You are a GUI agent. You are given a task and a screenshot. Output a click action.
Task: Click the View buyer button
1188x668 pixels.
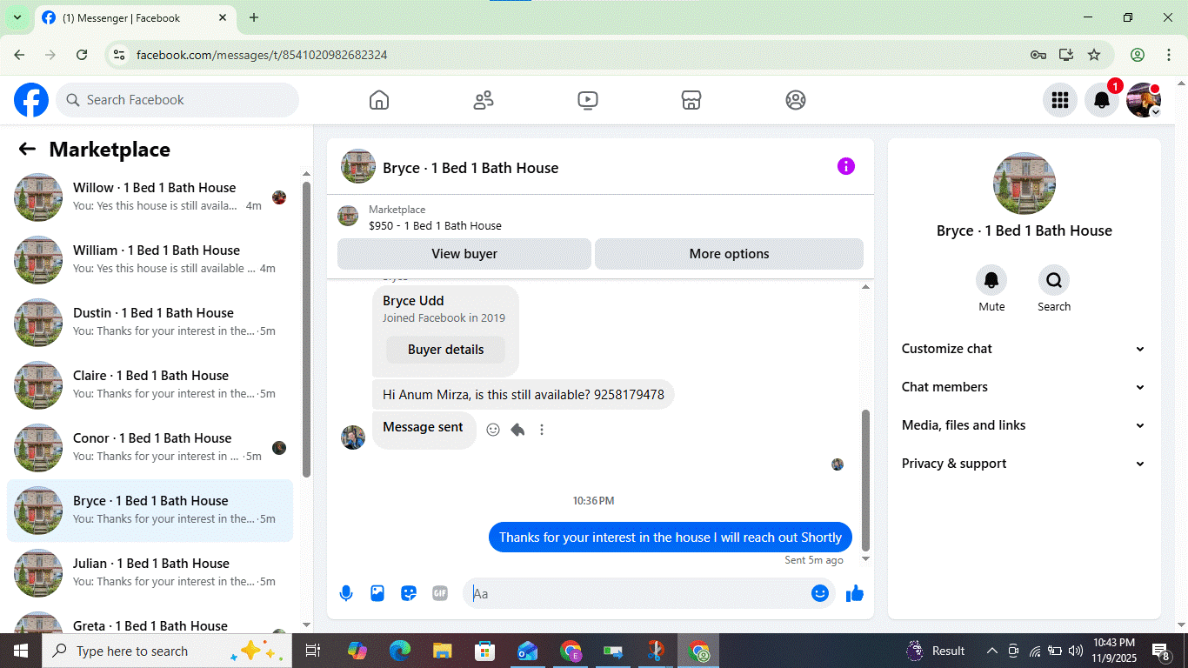[x=464, y=254]
